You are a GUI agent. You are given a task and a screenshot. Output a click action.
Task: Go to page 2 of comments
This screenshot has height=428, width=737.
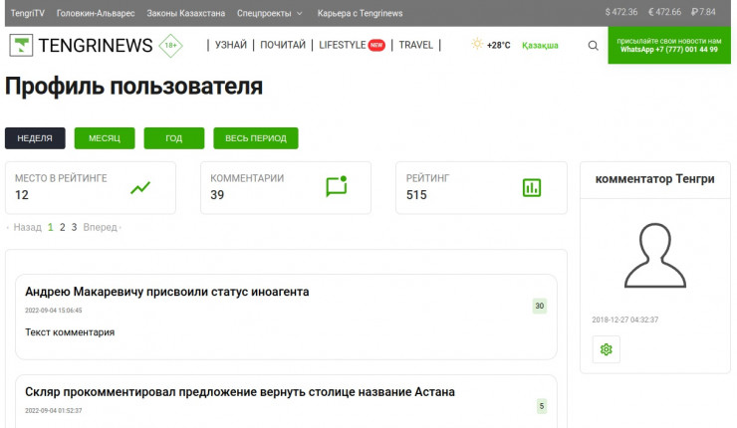point(62,227)
